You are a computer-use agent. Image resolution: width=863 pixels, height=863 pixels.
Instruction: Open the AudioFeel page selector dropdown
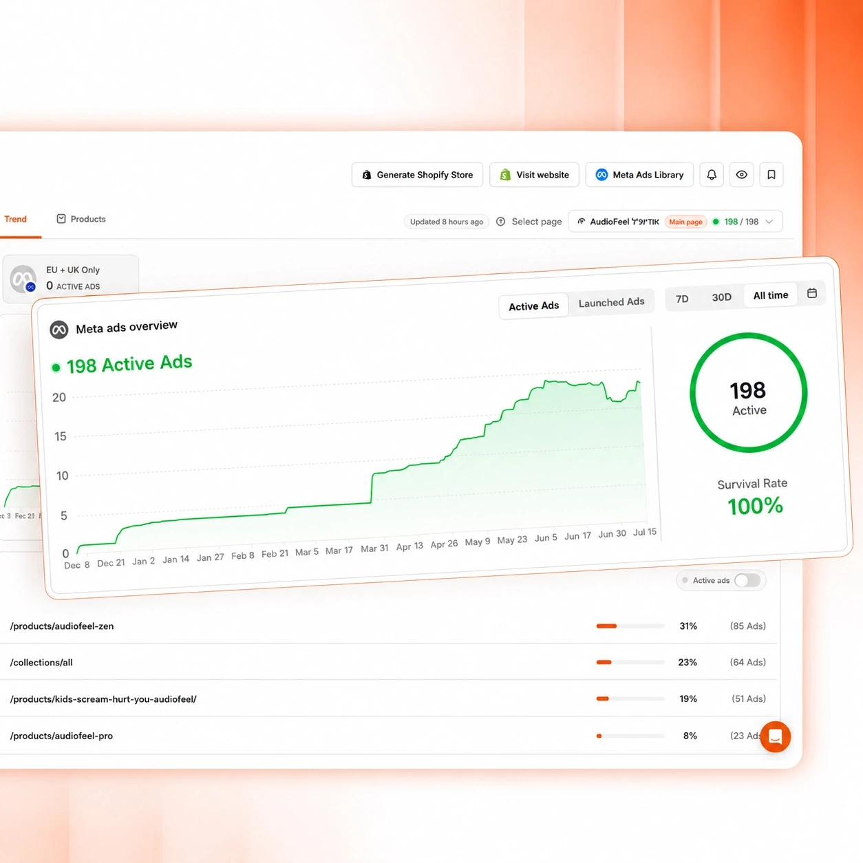point(675,222)
